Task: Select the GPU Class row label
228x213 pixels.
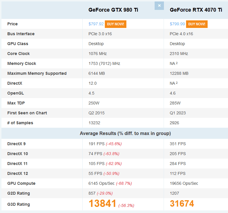Action: click(x=18, y=44)
